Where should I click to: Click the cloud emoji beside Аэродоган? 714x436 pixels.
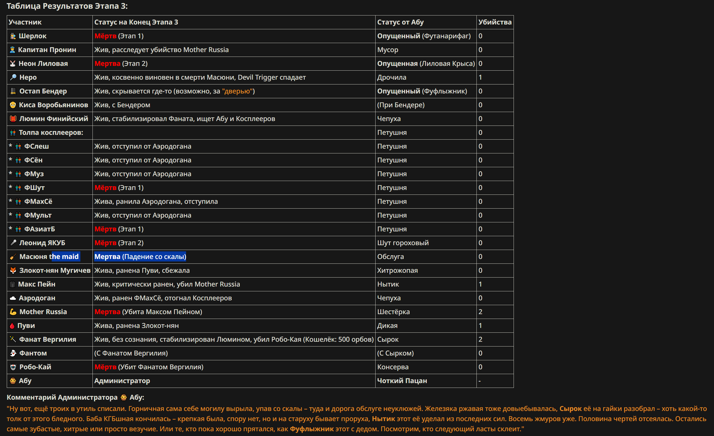click(x=13, y=298)
